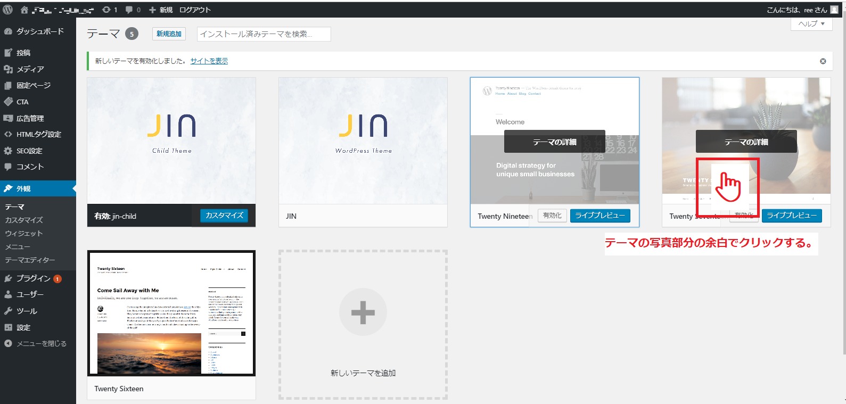Click the user avatar icon
Screen dimensions: 846x404
pos(834,10)
